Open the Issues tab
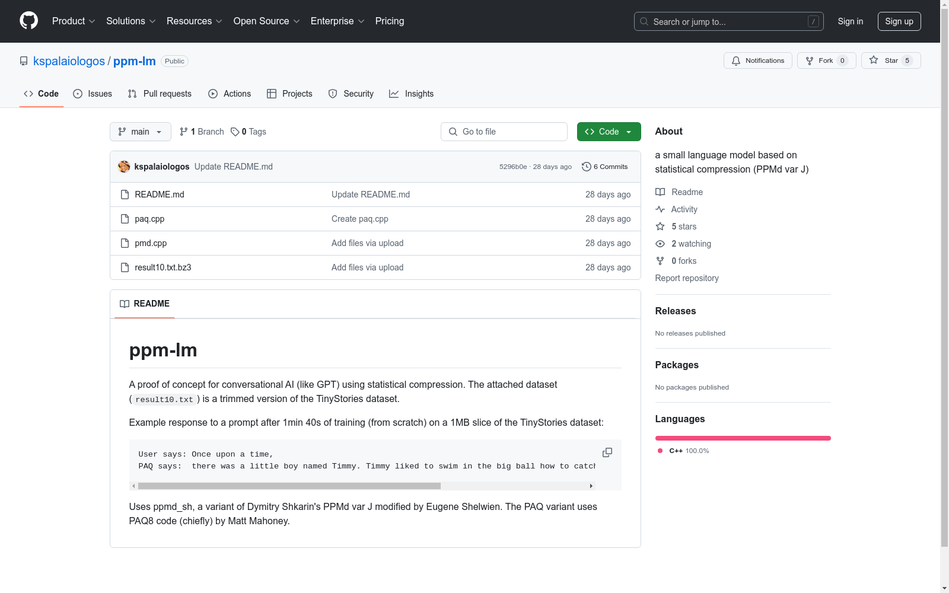This screenshot has height=593, width=949. [x=93, y=94]
